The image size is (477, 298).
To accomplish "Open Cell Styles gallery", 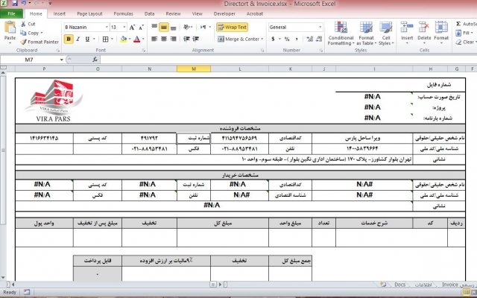I will click(386, 33).
